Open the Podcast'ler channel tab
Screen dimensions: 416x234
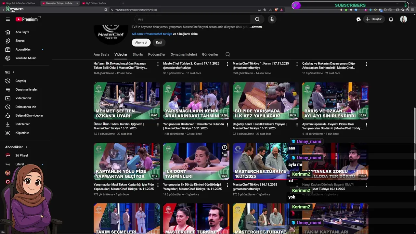[157, 54]
